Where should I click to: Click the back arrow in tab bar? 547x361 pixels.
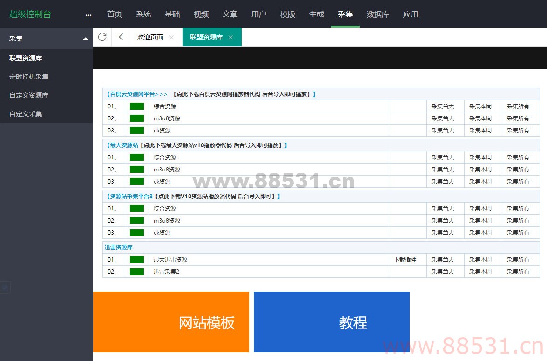click(x=121, y=37)
